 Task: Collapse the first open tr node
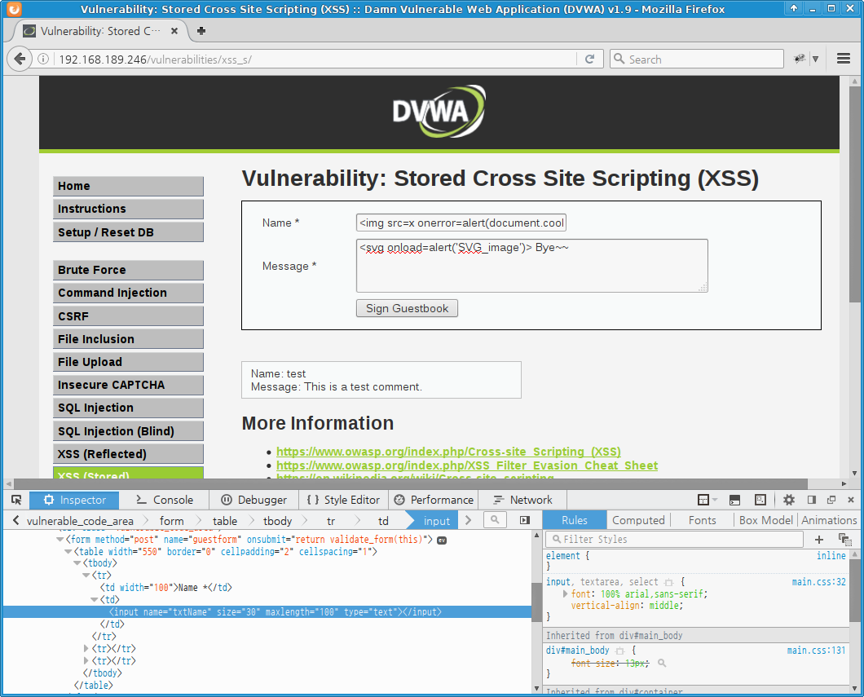(x=86, y=576)
